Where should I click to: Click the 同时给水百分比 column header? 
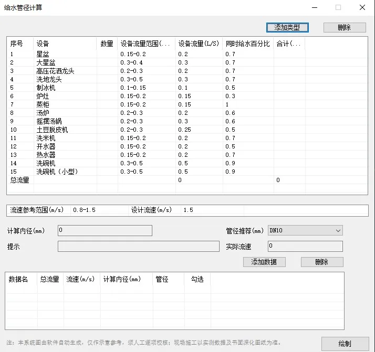point(248,44)
